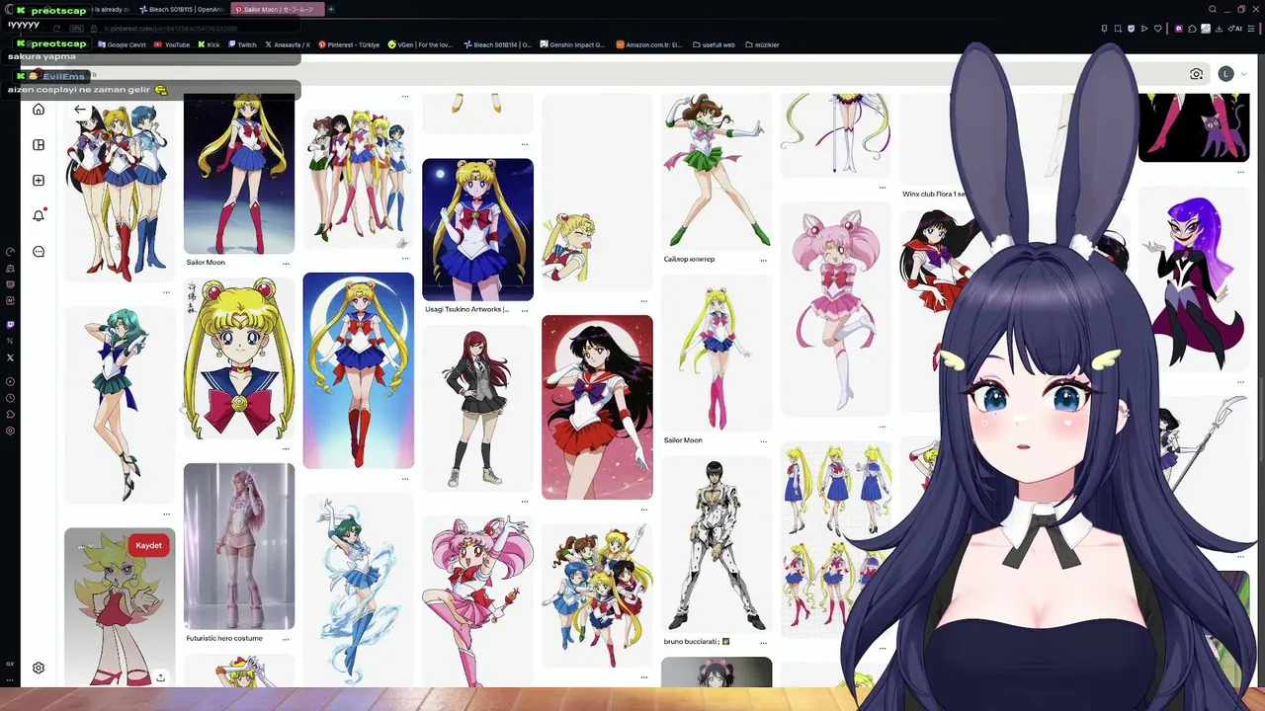The width and height of the screenshot is (1265, 711).
Task: Click the play/send icon in browser toolbar
Action: [x=1144, y=29]
